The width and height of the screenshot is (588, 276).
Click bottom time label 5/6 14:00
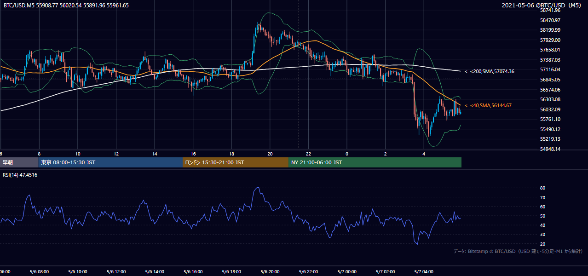[155, 272]
